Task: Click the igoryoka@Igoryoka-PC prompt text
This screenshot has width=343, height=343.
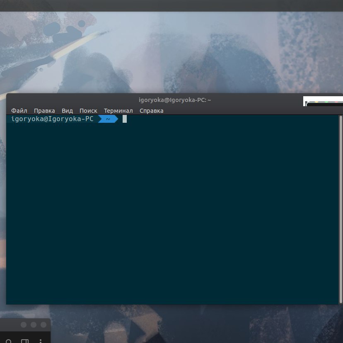Action: 52,119
